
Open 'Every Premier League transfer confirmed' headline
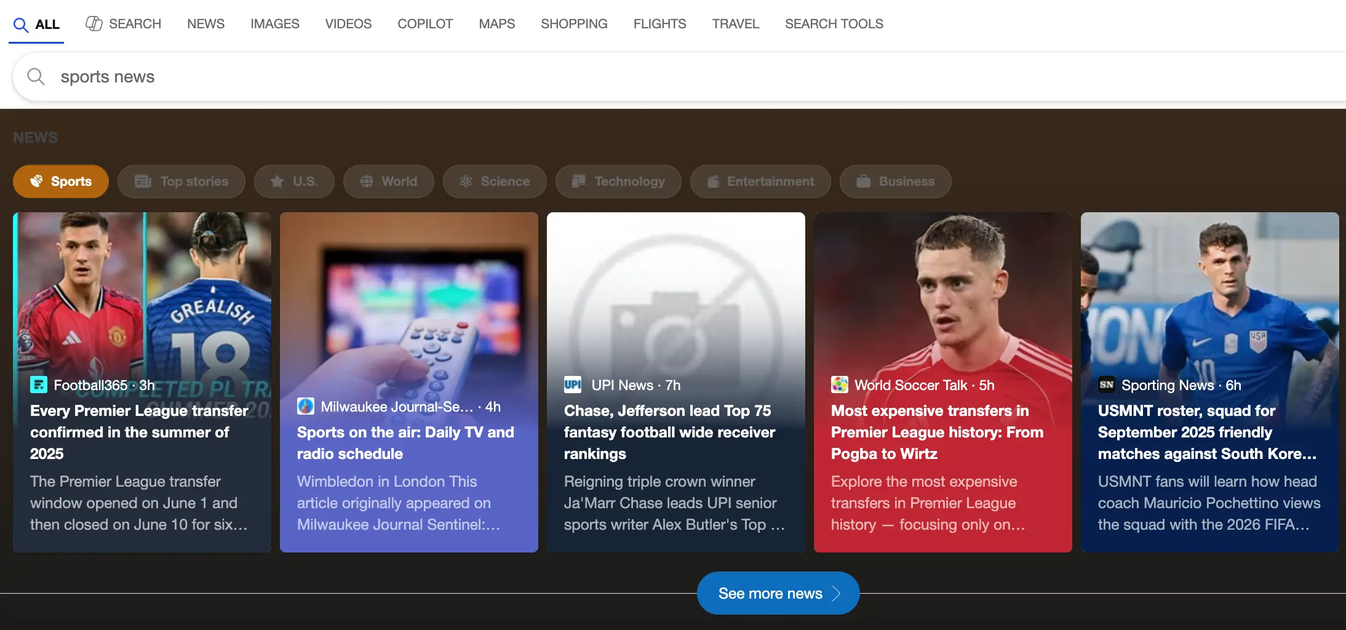click(139, 432)
